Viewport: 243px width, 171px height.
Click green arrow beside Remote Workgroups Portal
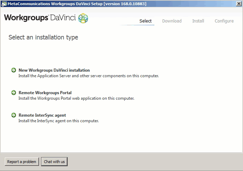(14, 93)
